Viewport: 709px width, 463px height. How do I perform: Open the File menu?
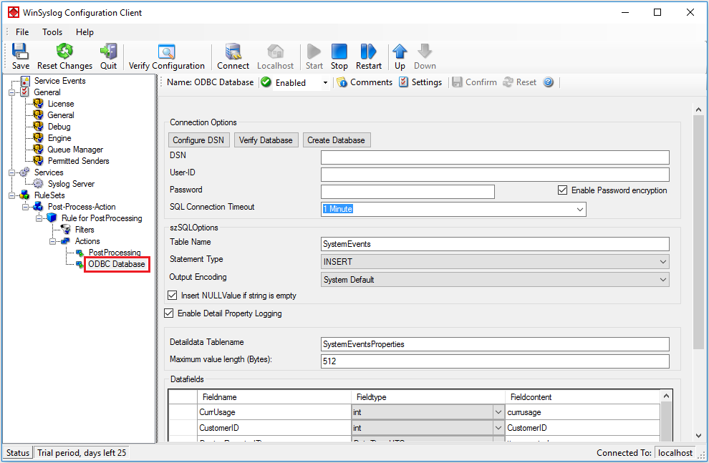click(22, 32)
